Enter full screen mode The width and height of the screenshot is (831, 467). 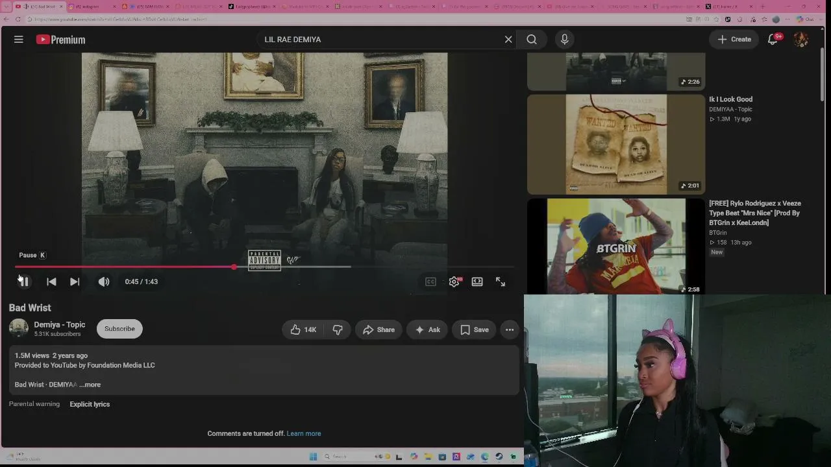pos(501,281)
